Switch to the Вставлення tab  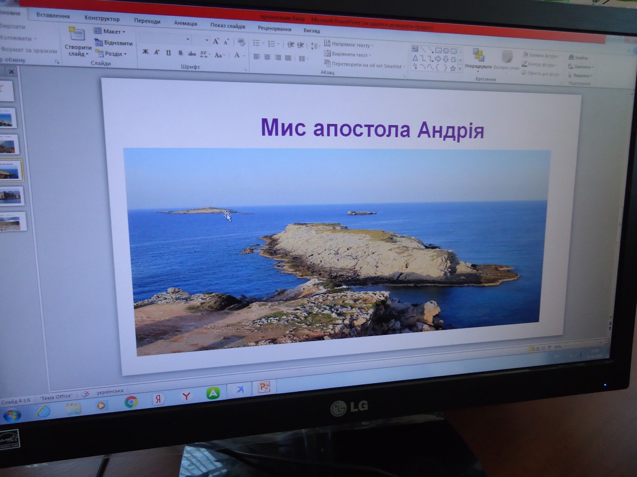[53, 16]
